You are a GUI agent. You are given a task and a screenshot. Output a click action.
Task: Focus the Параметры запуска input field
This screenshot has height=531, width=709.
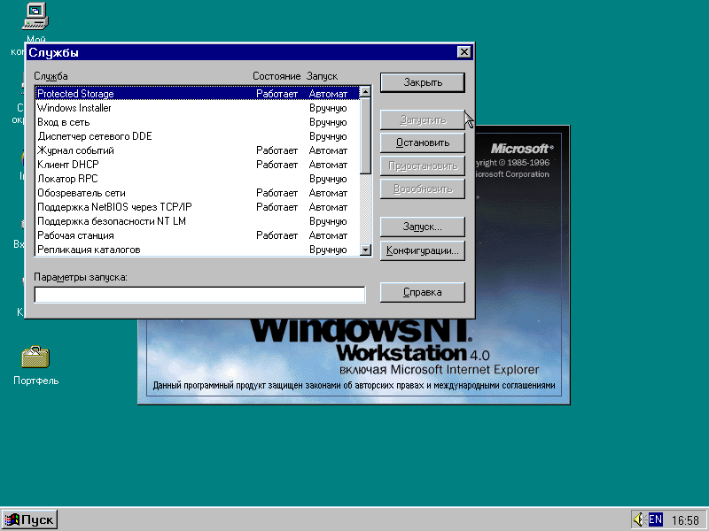tap(199, 295)
